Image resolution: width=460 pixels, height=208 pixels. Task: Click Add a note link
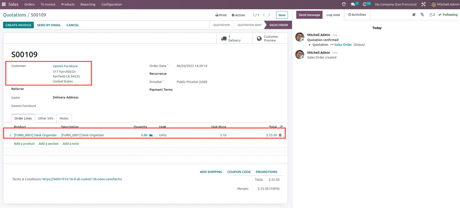pyautogui.click(x=71, y=144)
